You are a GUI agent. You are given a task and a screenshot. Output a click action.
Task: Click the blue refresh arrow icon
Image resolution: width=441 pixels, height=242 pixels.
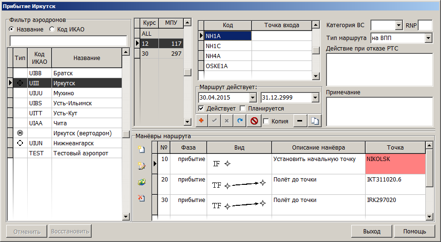[x=240, y=121]
